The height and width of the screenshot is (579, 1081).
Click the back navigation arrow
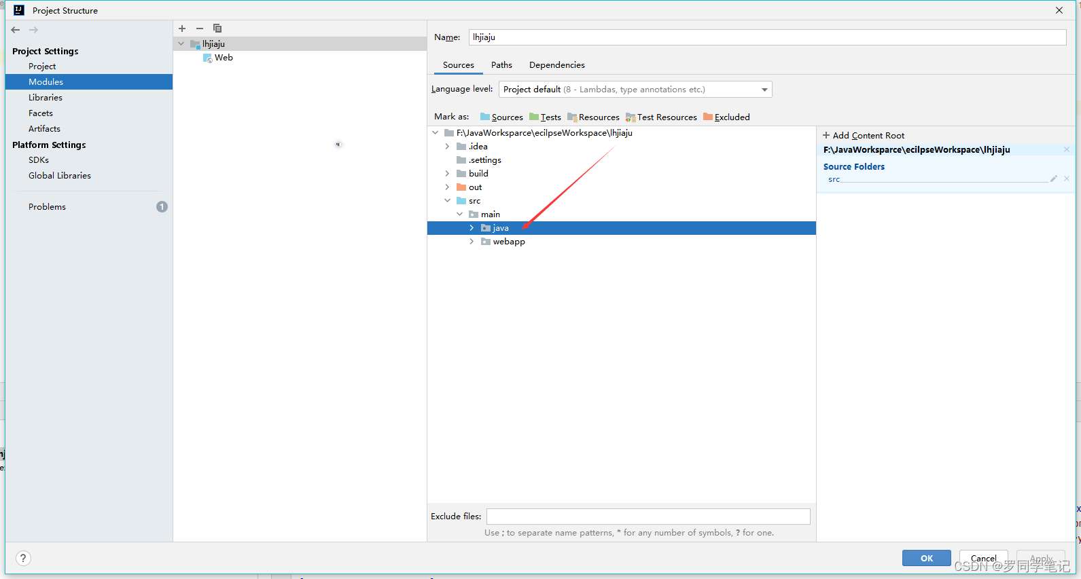[16, 30]
